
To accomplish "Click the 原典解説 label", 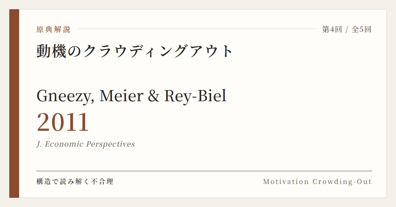I will pyautogui.click(x=53, y=29).
